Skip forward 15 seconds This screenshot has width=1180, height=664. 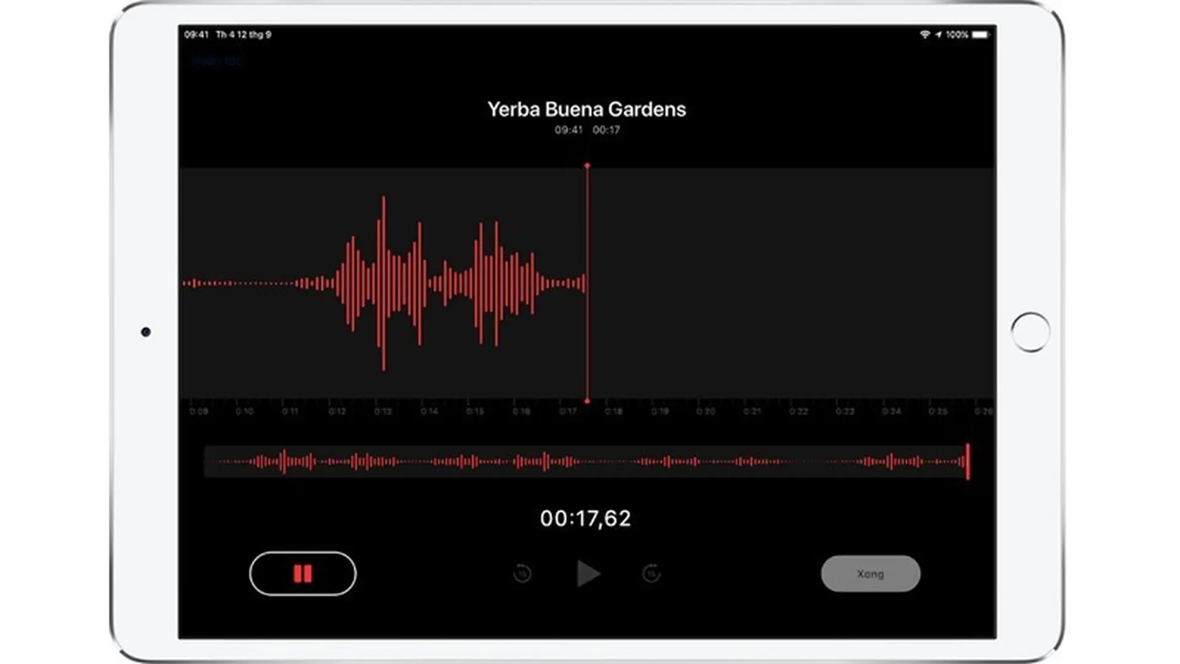pyautogui.click(x=651, y=574)
